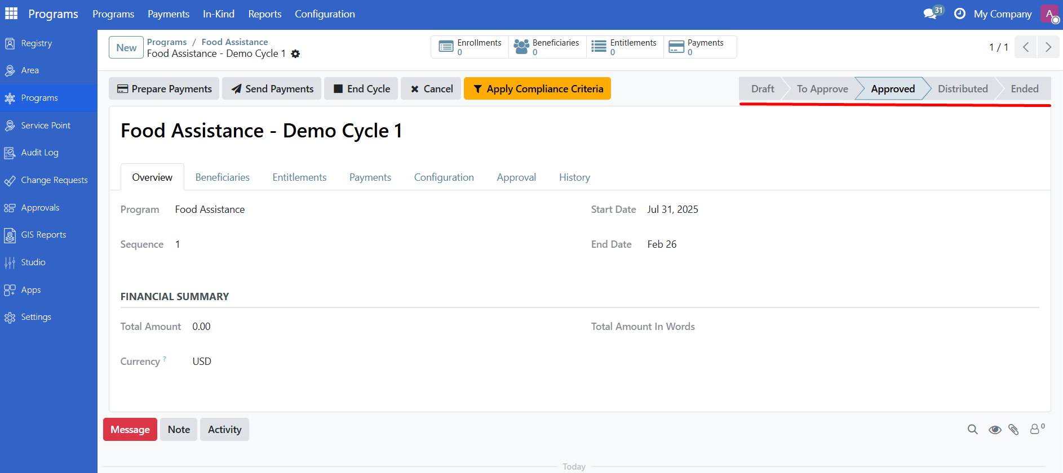
Task: Switch to the Entitlements tab
Action: 299,177
